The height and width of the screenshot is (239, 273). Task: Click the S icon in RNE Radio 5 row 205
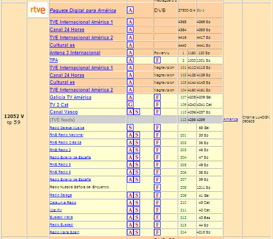point(136,165)
